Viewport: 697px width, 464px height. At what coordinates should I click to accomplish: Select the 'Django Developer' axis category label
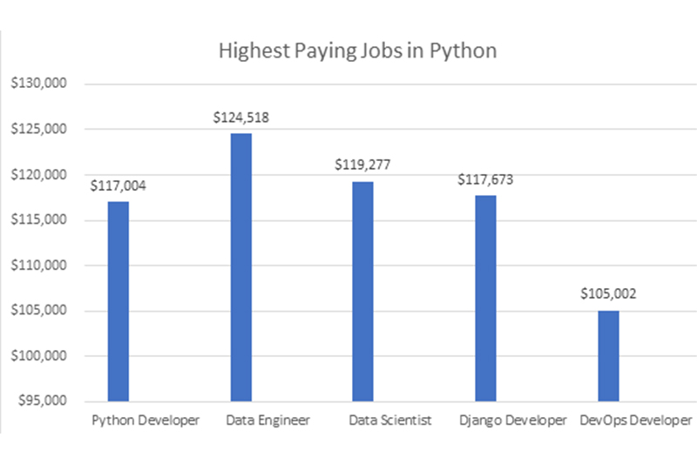(513, 420)
